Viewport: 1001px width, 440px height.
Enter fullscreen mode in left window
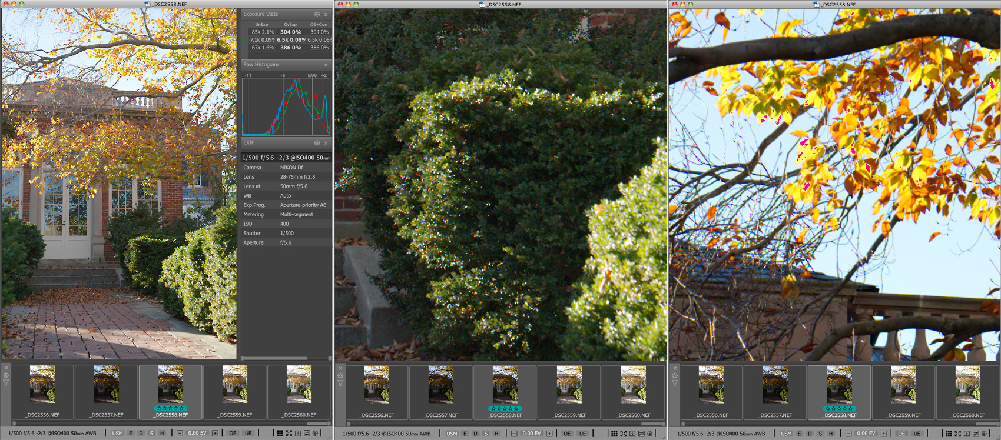tap(289, 434)
